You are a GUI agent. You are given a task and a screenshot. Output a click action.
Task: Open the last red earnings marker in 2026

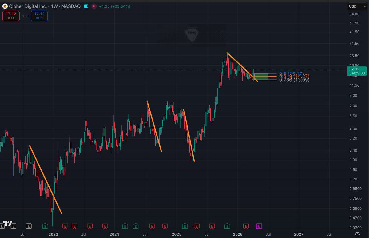(246, 226)
